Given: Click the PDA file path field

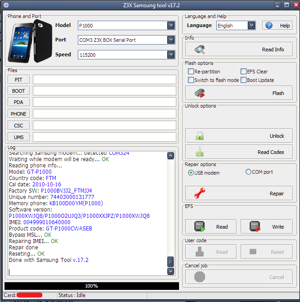Looking at the screenshot, I should pos(104,102).
